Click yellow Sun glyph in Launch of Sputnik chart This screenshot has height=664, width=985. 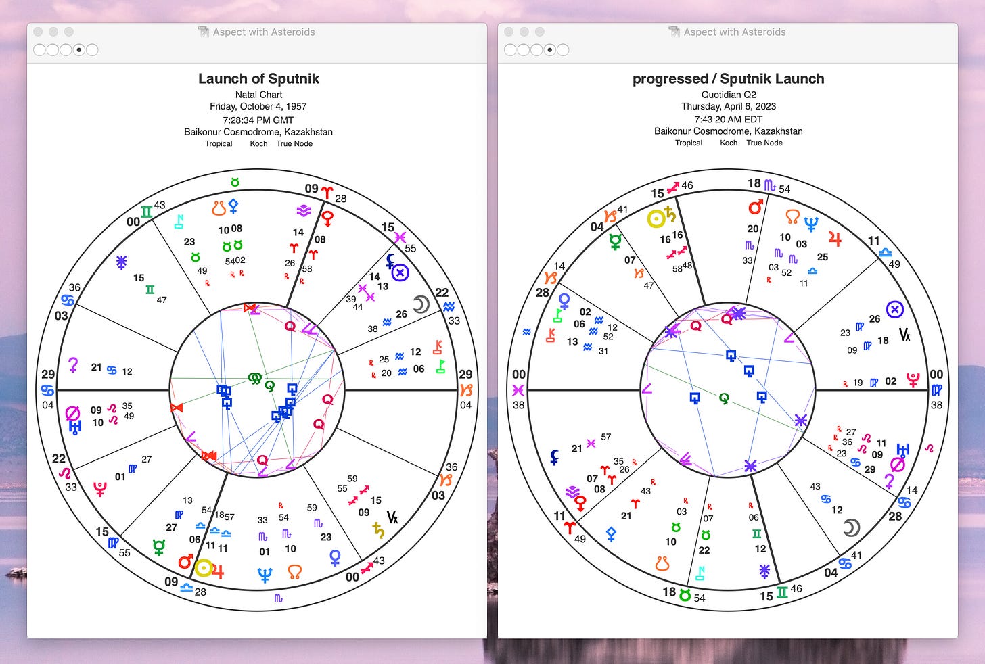(x=203, y=568)
